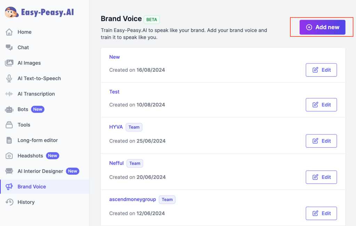The width and height of the screenshot is (356, 226).
Task: Click Edit for the HYVA voice
Action: tap(321, 141)
